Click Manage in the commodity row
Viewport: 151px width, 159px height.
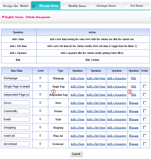(134, 111)
